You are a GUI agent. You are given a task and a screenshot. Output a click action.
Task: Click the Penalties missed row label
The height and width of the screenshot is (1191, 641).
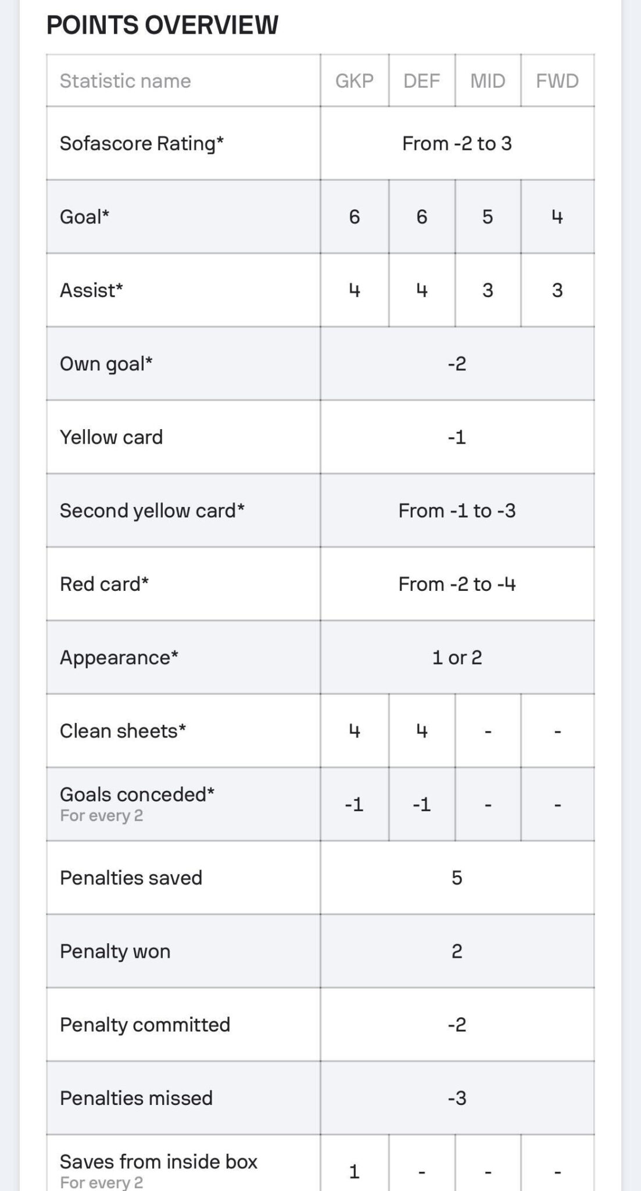(137, 1098)
